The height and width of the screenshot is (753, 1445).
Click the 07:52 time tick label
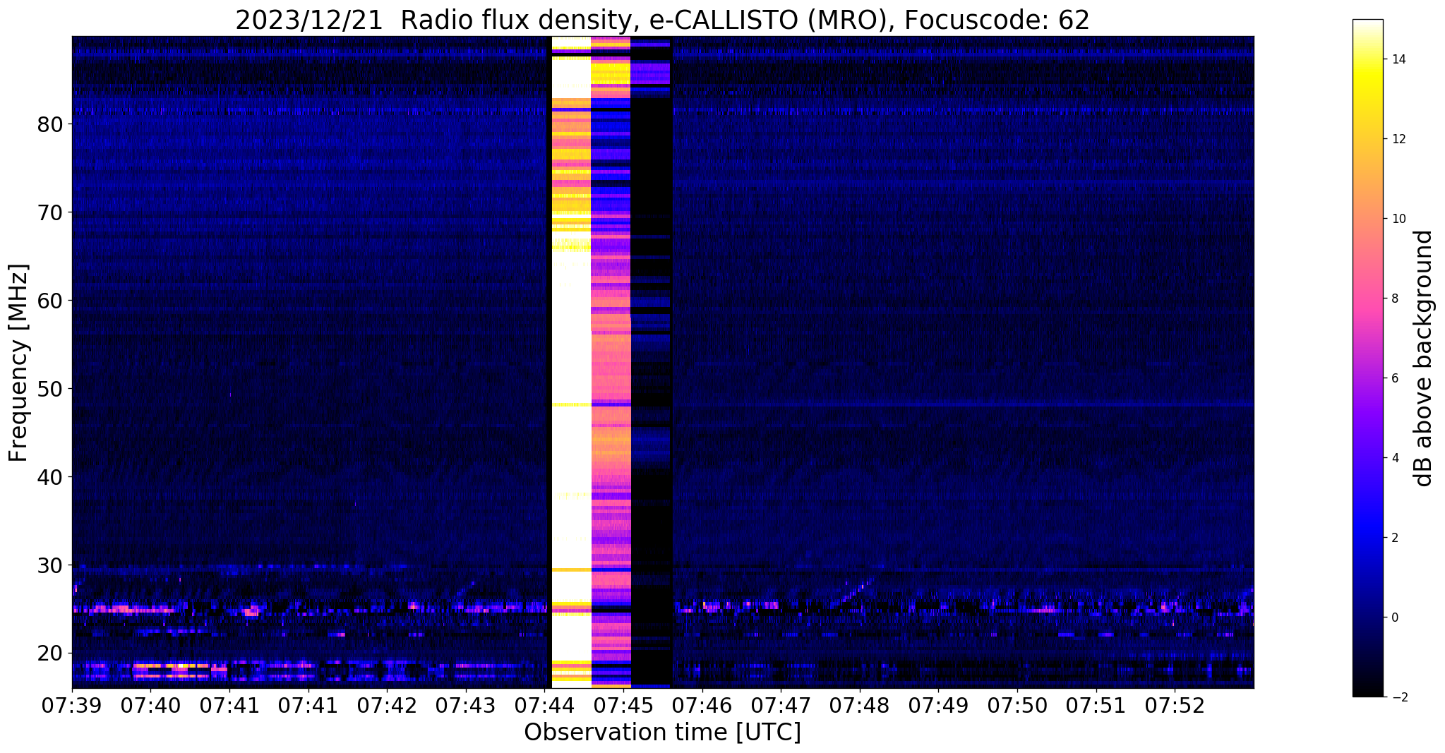1175,705
